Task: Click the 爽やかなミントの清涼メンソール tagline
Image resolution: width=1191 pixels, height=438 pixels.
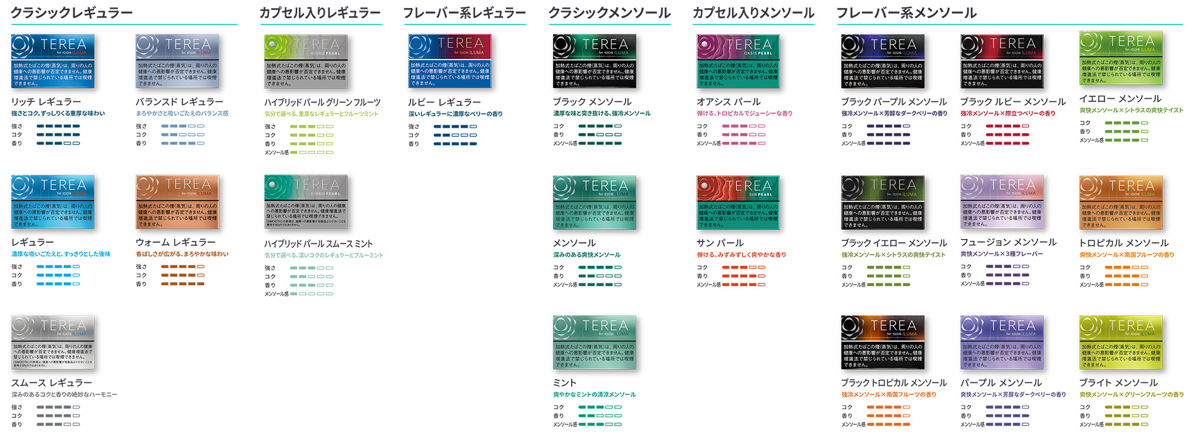Action: tap(594, 394)
